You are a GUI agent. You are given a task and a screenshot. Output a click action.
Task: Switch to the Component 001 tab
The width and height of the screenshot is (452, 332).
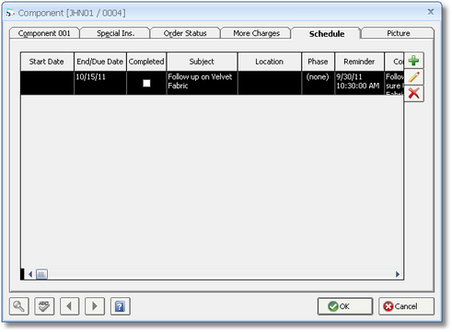pos(44,33)
